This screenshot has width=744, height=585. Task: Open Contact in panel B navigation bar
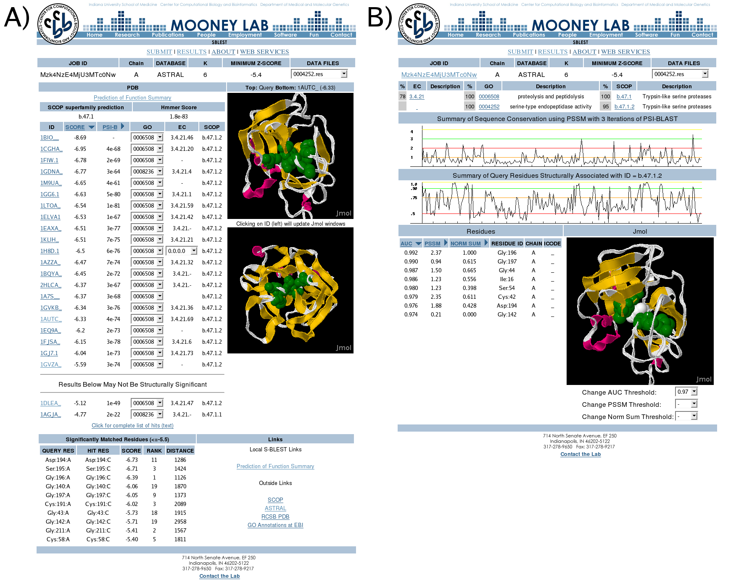point(702,35)
